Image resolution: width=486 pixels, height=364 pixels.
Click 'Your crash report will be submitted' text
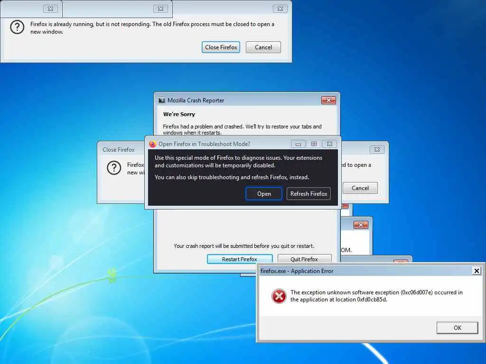[x=244, y=246]
